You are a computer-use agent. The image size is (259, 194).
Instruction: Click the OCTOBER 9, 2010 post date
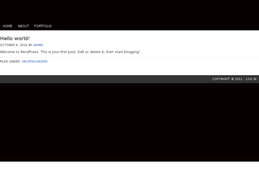pos(14,45)
